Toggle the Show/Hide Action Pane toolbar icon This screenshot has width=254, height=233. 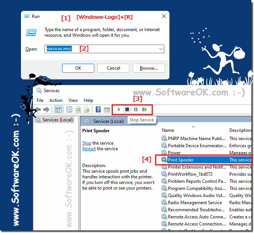pos(107,110)
